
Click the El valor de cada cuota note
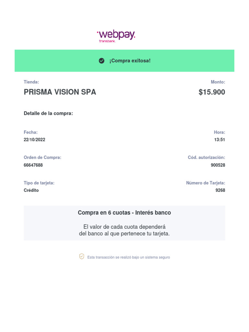pos(124,230)
